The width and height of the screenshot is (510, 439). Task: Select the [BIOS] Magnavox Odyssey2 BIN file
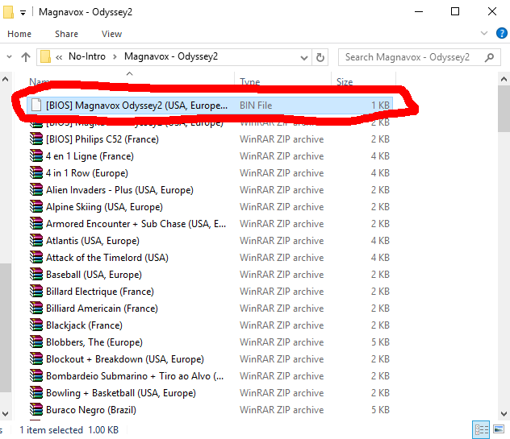(x=210, y=106)
